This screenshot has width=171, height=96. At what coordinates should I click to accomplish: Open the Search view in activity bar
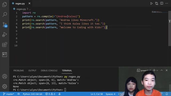5,14
